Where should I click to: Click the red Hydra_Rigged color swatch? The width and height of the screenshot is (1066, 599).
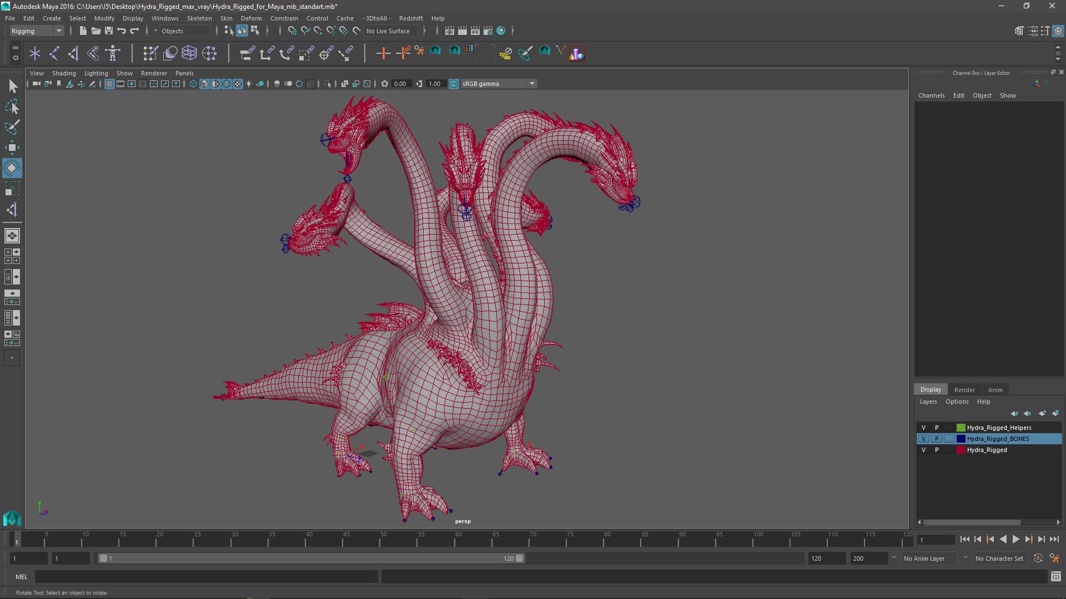tap(961, 450)
